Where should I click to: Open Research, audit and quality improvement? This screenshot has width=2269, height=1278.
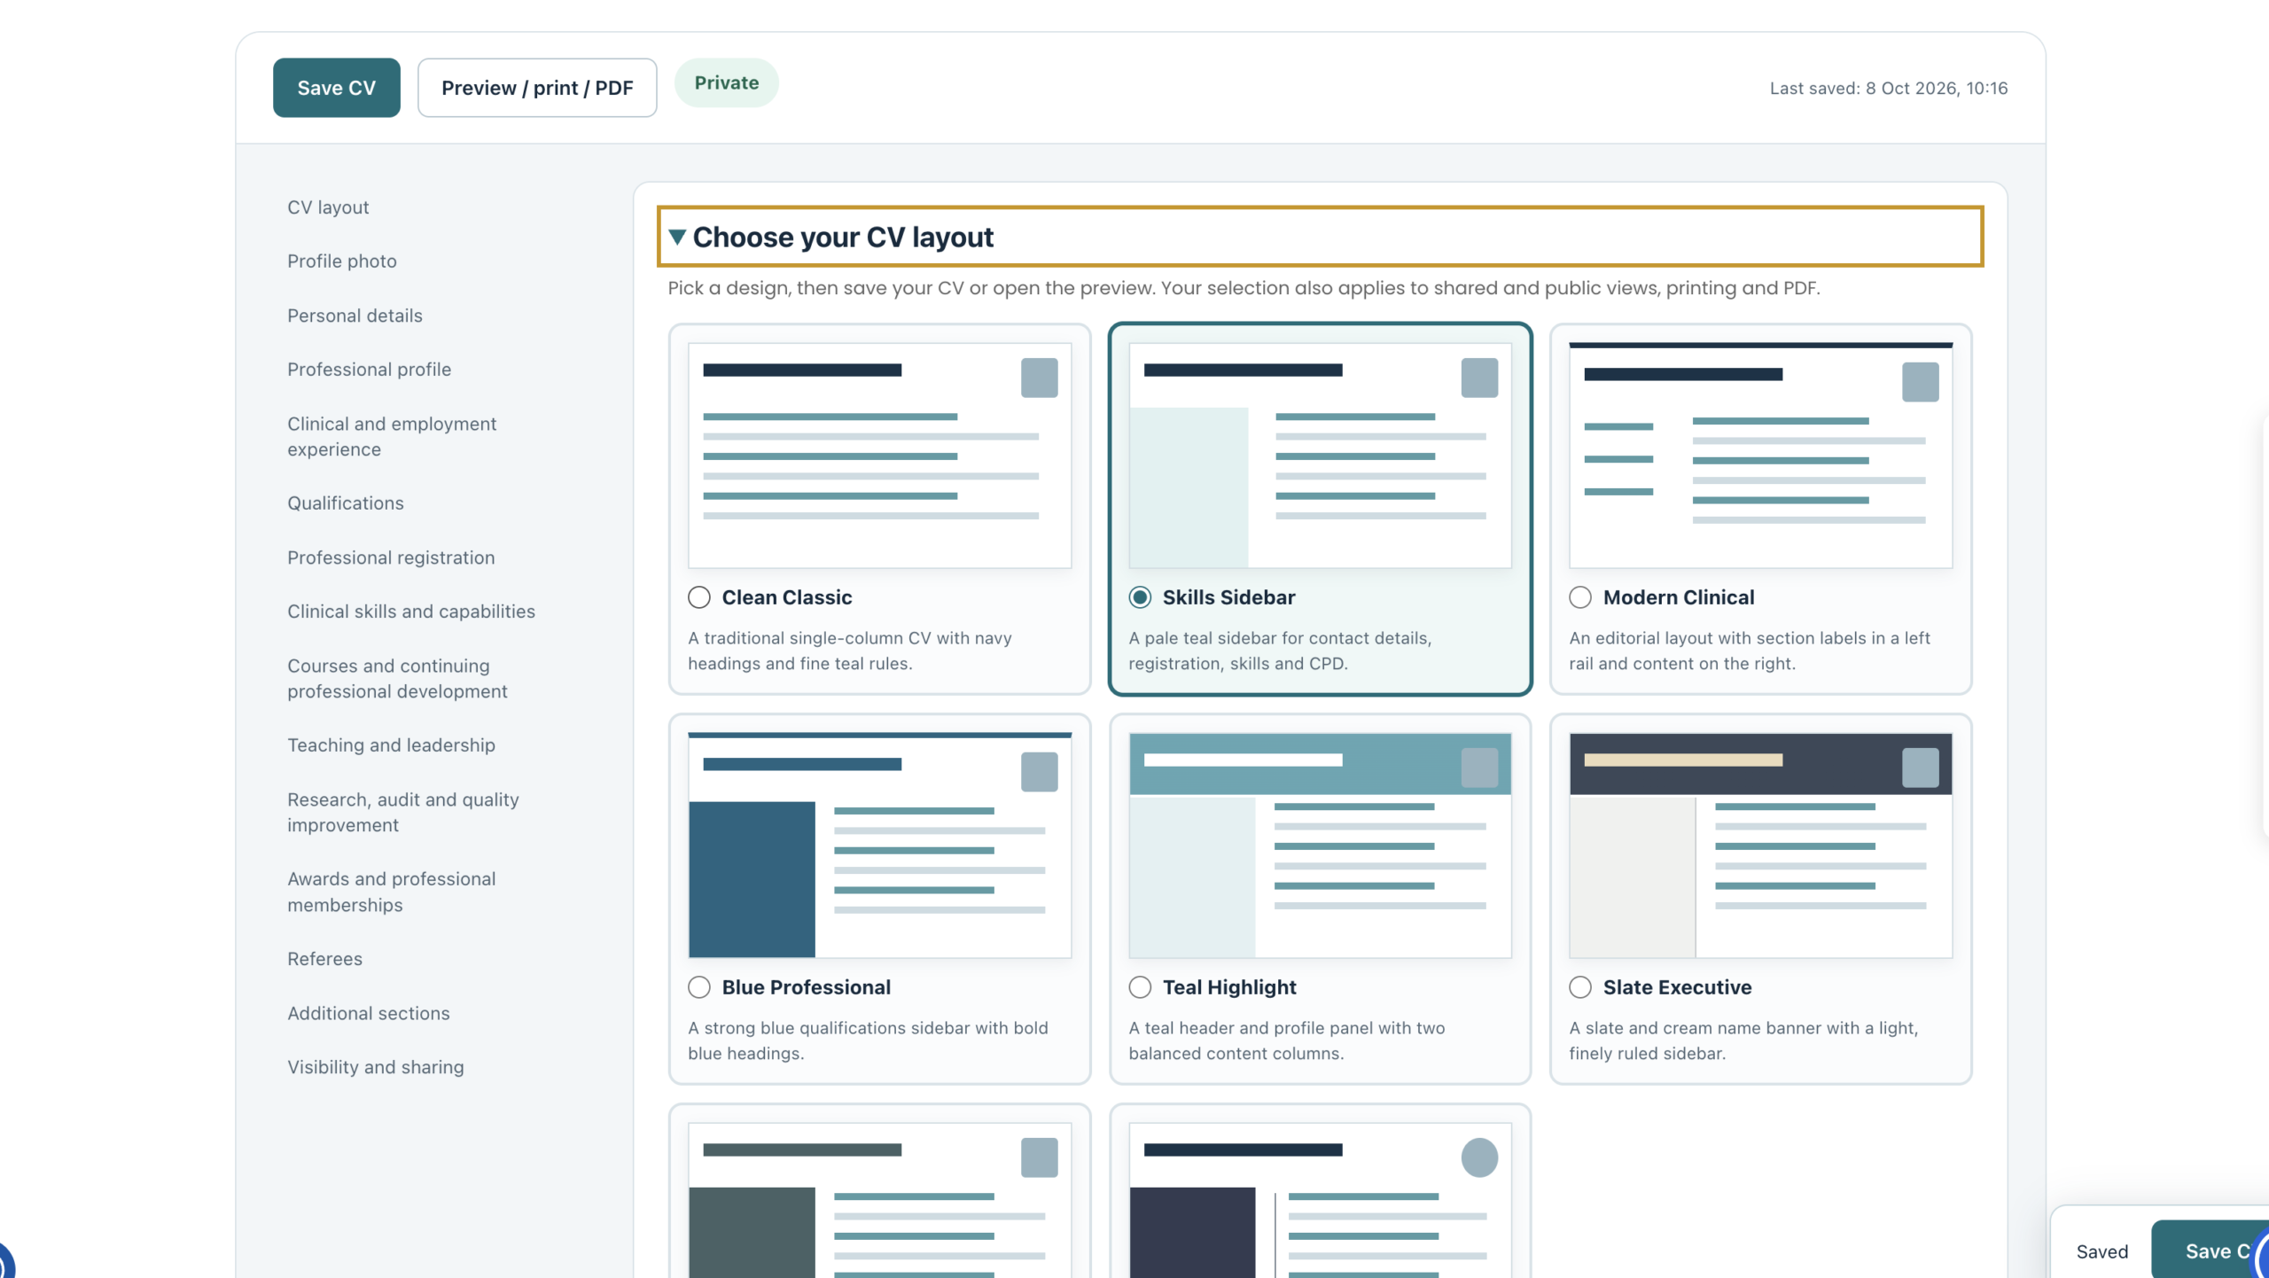click(403, 813)
